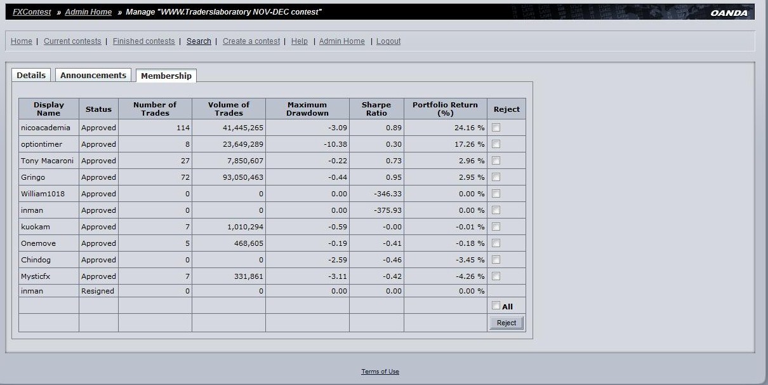Mark Mysticfx for rejection
This screenshot has height=385, width=768.
click(496, 276)
